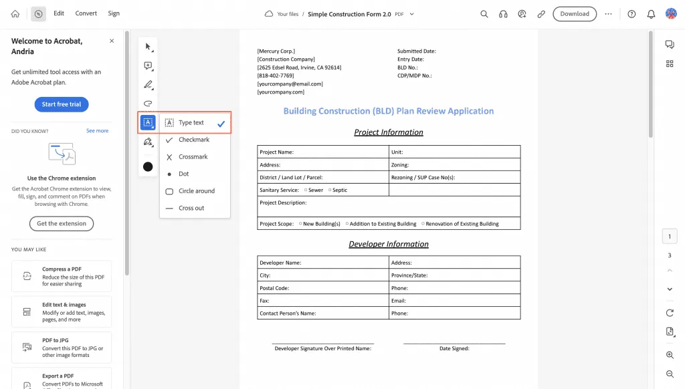Click the Download button
Screen dimensions: 685x389
click(x=574, y=13)
